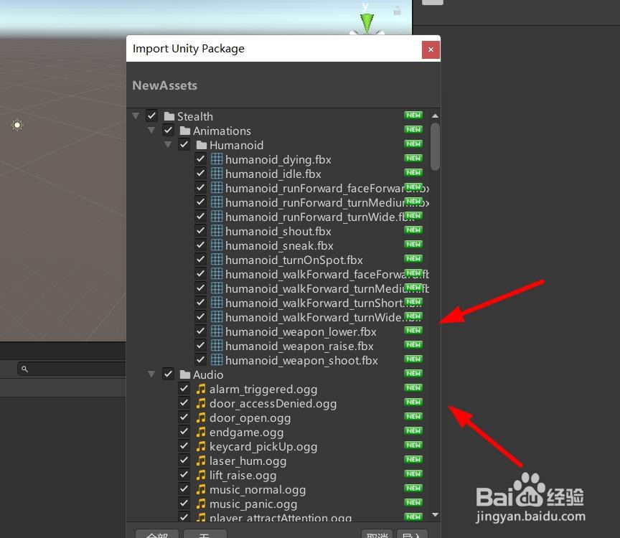
Task: Click the door_open.ogg audio icon
Action: pyautogui.click(x=201, y=417)
